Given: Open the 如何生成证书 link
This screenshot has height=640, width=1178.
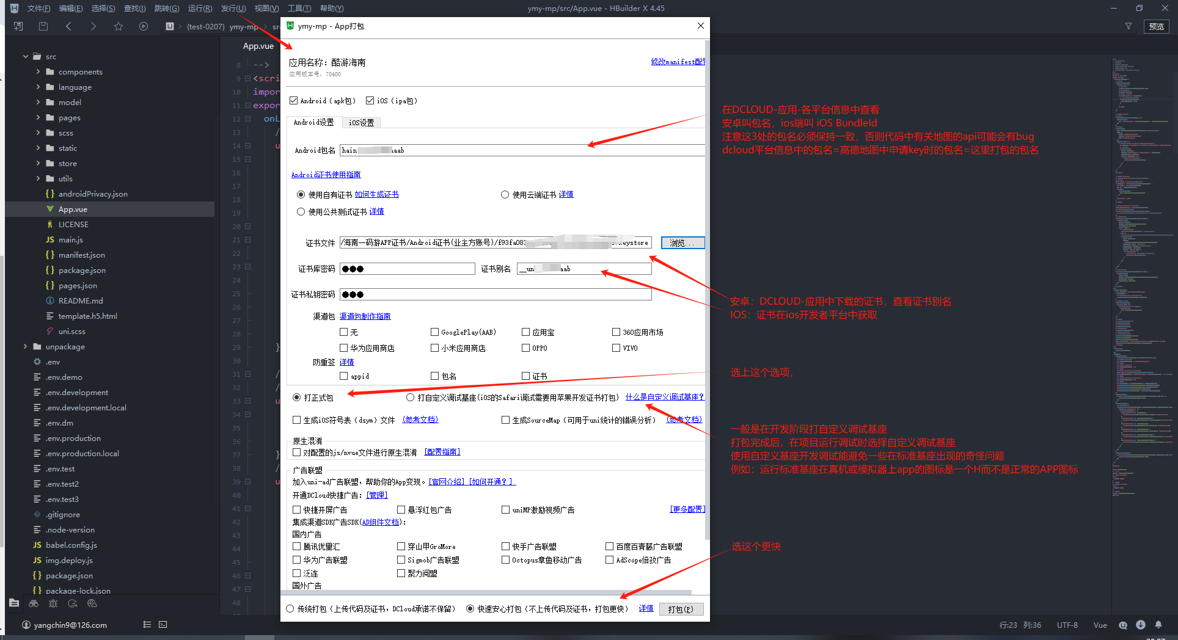Looking at the screenshot, I should 376,195.
